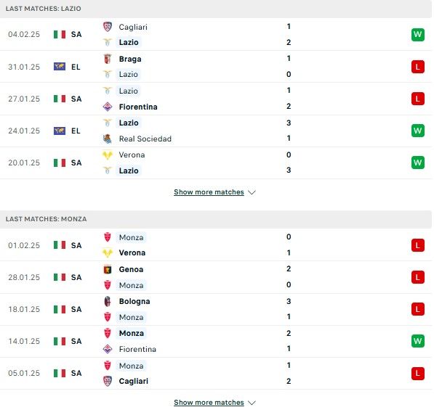Click the red L badge for Braga vs Lazio
This screenshot has height=415, width=434.
[x=418, y=67]
